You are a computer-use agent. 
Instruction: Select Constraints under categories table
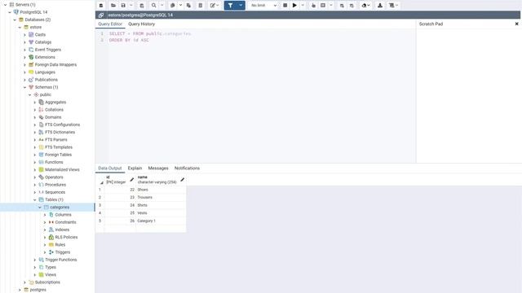pos(65,222)
